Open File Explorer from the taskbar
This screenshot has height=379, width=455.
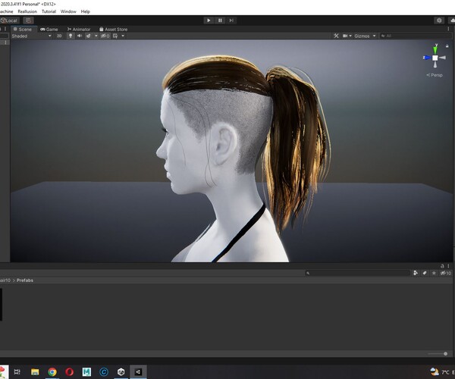pos(35,371)
